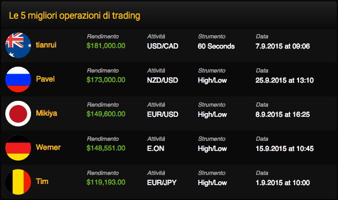Select the NZD/USD asset text
This screenshot has height=200, width=338.
pyautogui.click(x=163, y=81)
